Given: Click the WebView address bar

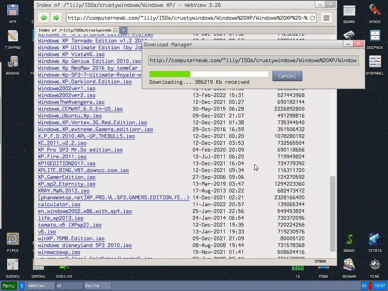Looking at the screenshot, I should tap(188, 18).
